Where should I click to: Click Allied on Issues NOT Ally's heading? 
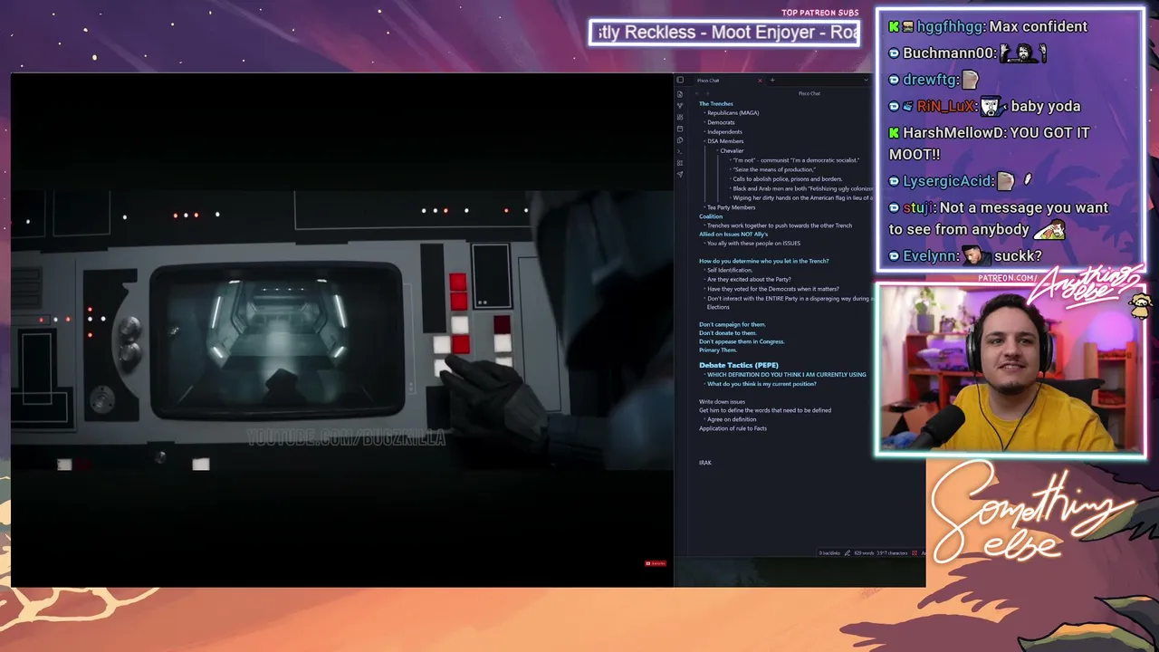click(x=733, y=235)
